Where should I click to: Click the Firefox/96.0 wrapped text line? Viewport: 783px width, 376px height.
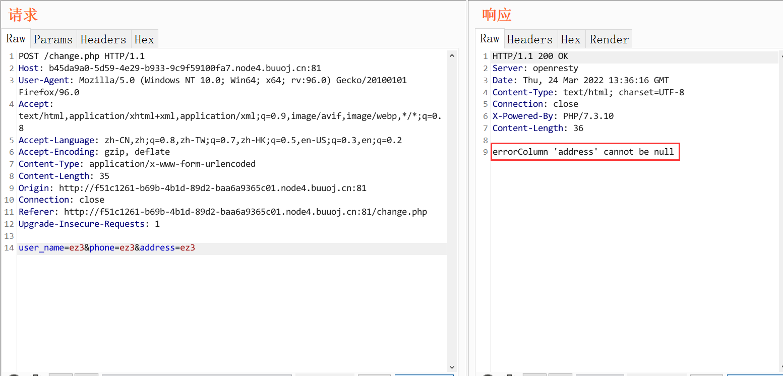click(x=49, y=92)
